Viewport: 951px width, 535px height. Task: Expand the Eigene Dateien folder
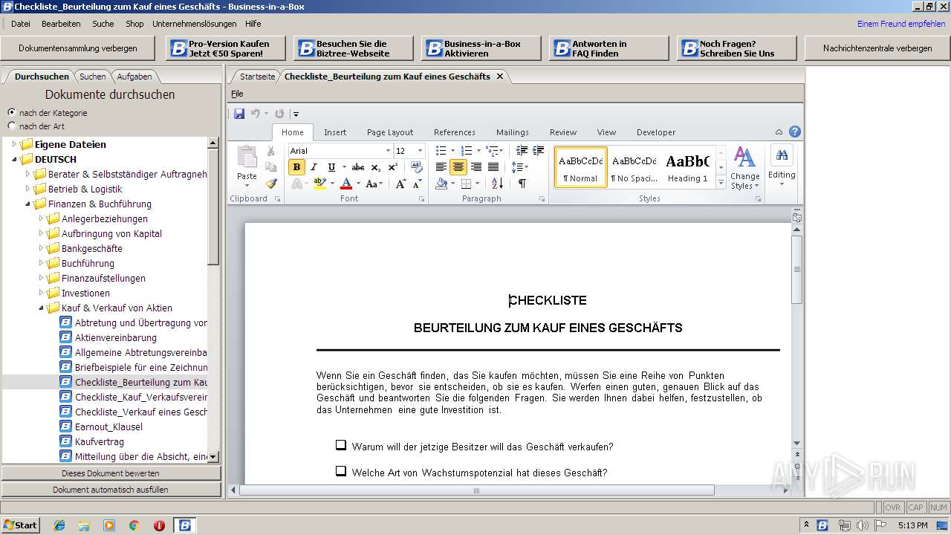[14, 144]
